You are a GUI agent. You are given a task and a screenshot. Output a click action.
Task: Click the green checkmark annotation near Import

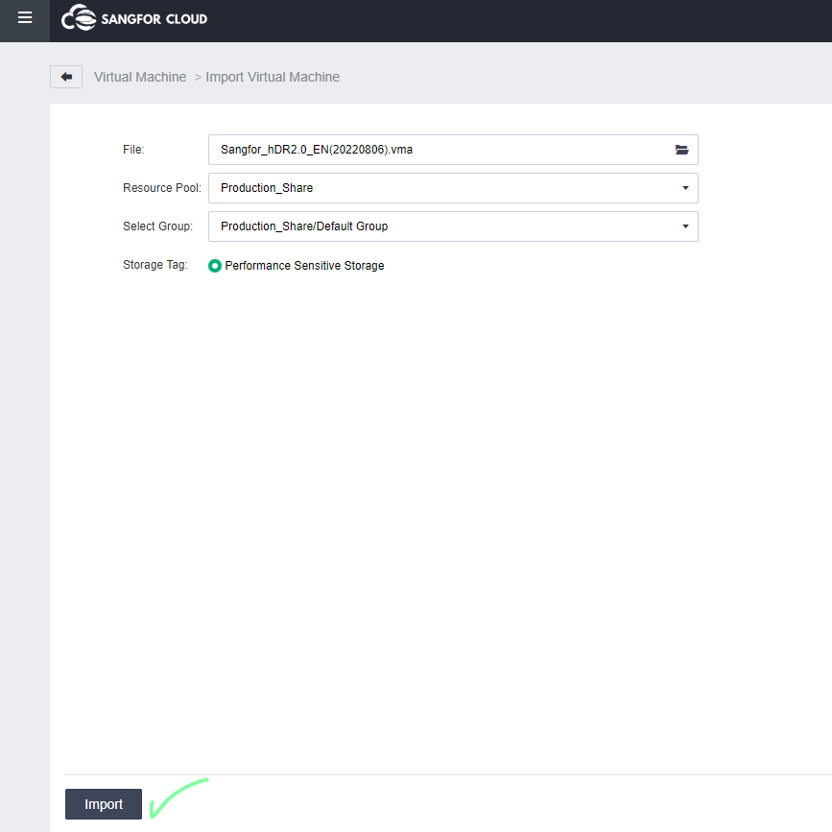pos(178,796)
